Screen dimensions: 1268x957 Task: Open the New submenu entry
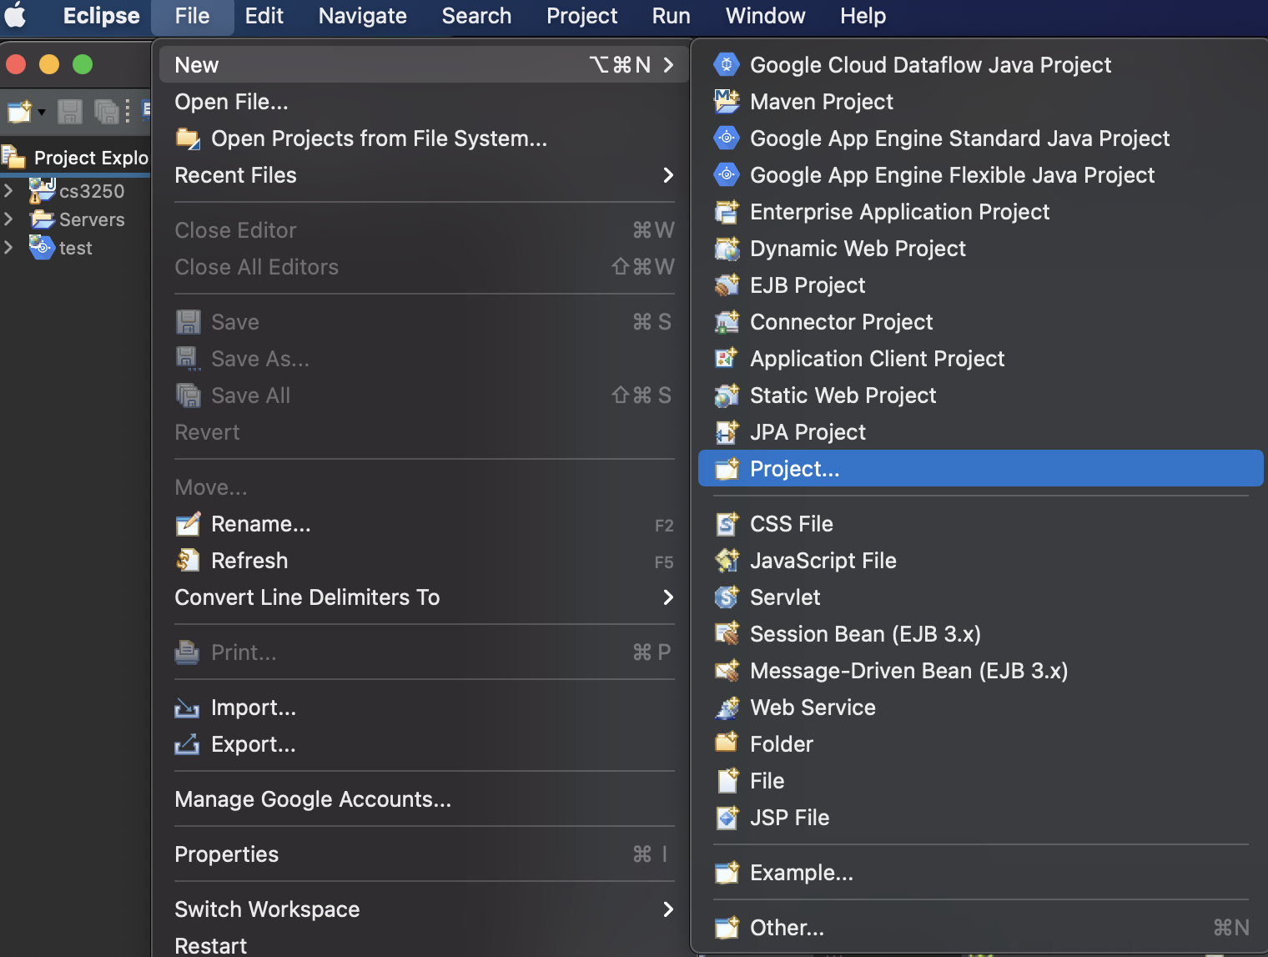(424, 64)
